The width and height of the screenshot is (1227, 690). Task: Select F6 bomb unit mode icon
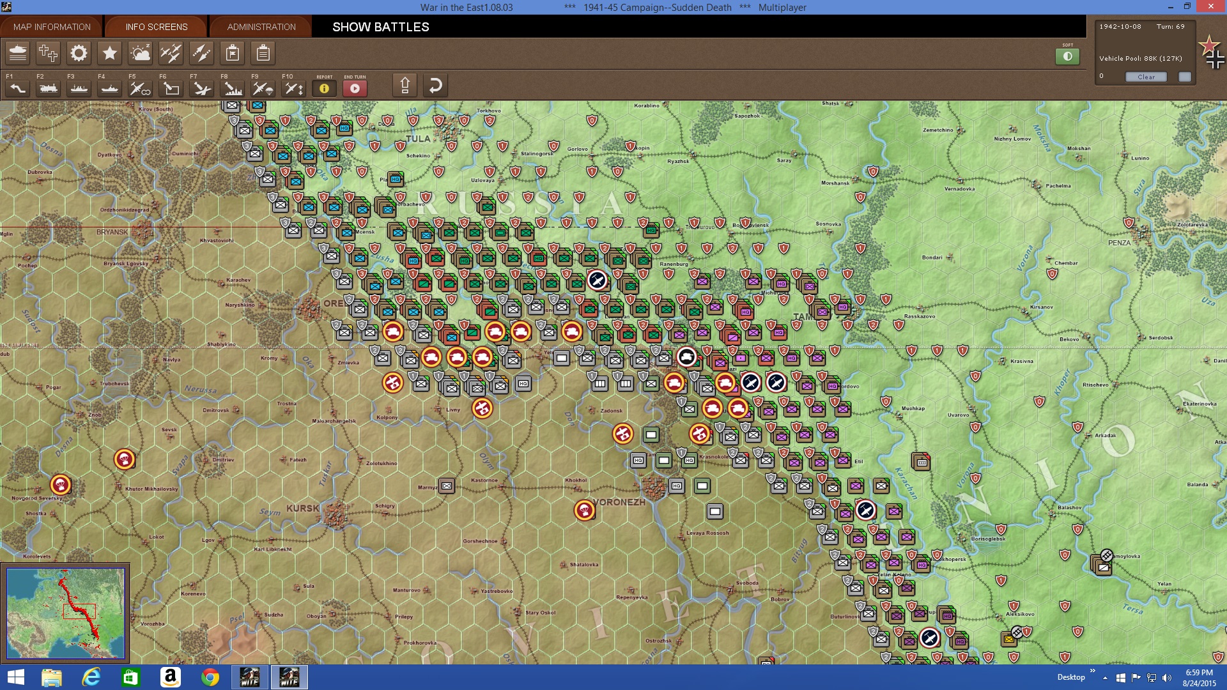coord(171,88)
